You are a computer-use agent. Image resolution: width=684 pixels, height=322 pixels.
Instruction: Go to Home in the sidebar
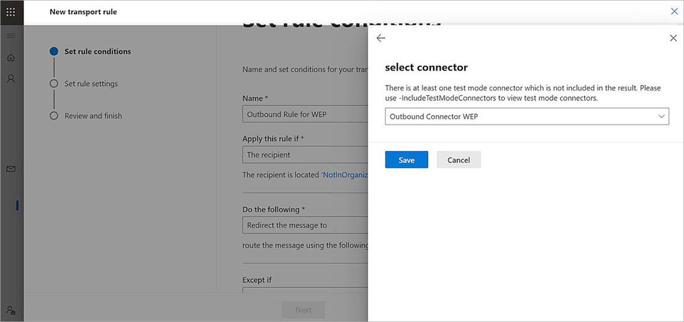click(11, 58)
